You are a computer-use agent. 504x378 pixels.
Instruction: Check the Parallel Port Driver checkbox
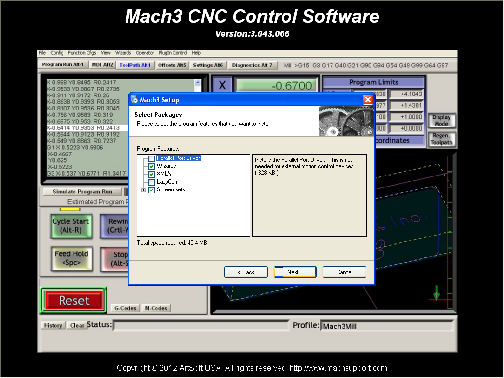[x=152, y=158]
